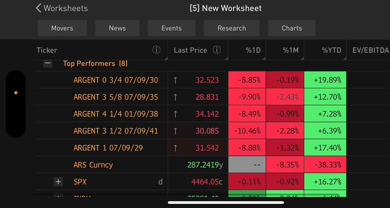
Task: Sort by the Last Price column header
Action: [190, 50]
